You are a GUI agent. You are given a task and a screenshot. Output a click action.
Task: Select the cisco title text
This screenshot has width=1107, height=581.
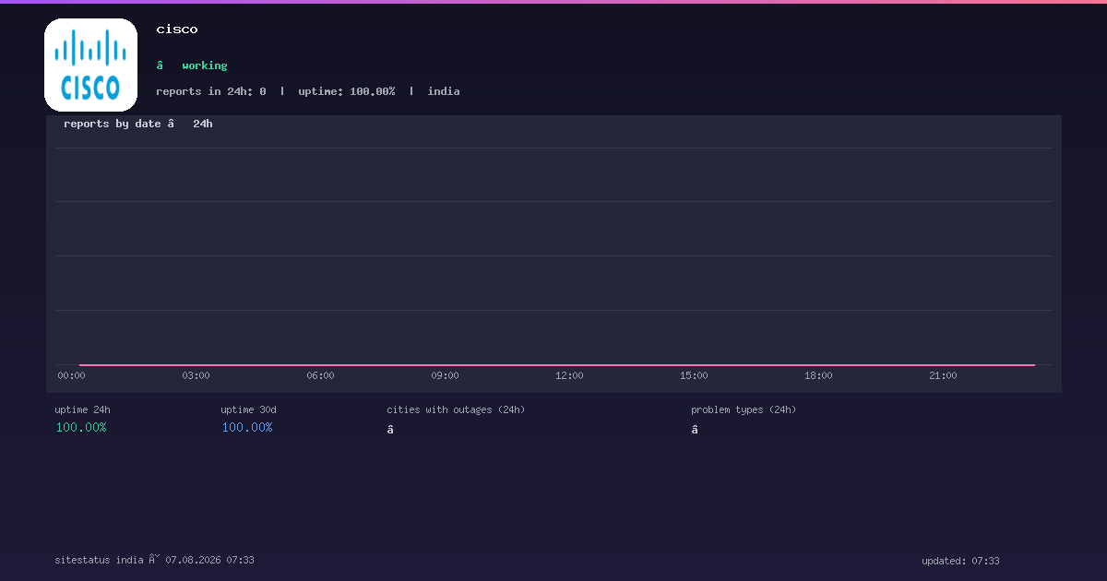click(x=177, y=30)
